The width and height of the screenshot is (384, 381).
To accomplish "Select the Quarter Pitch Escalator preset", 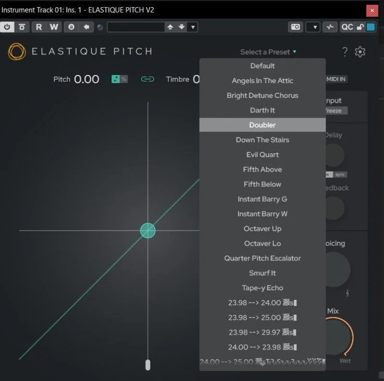I will click(x=263, y=258).
